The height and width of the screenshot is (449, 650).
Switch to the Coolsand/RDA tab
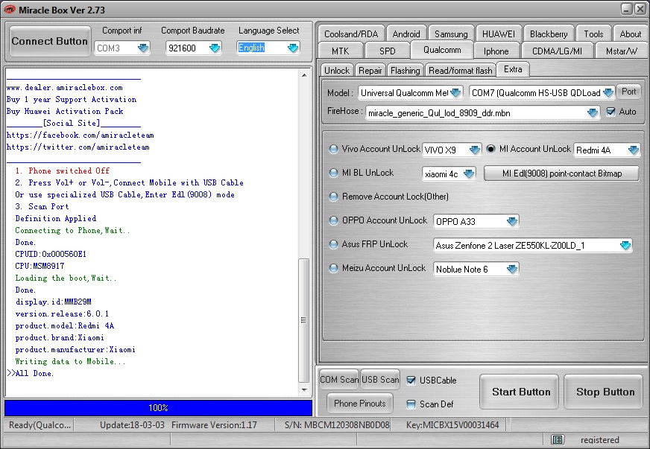click(x=350, y=34)
